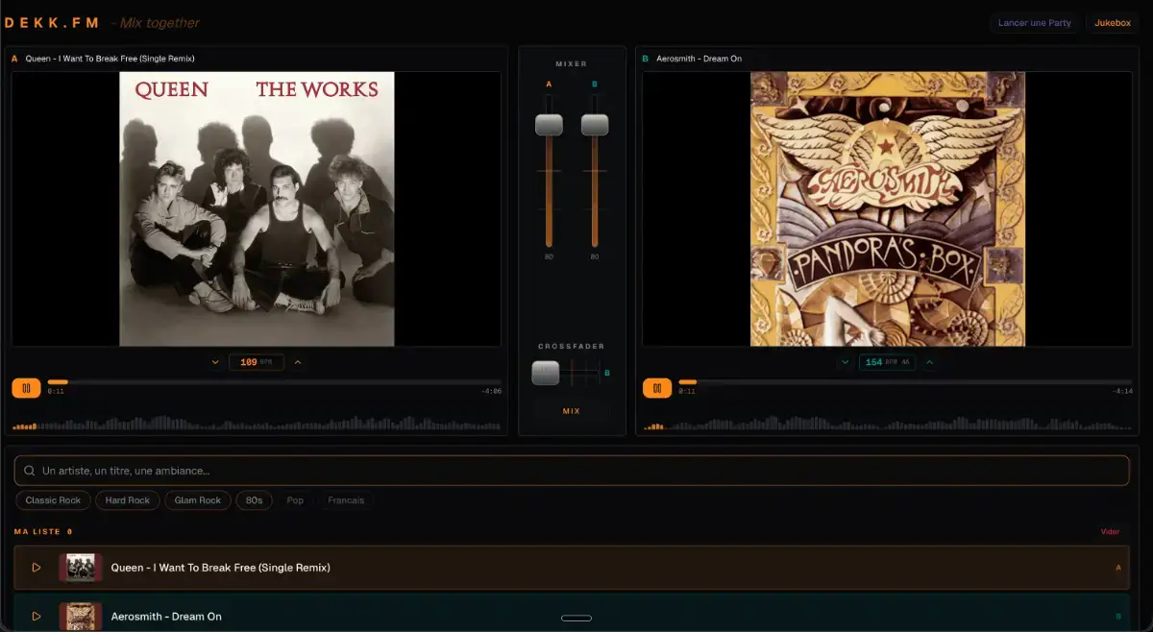Click the 154 BPM value on deck B
Viewport: 1153px width, 632px height.
point(887,362)
